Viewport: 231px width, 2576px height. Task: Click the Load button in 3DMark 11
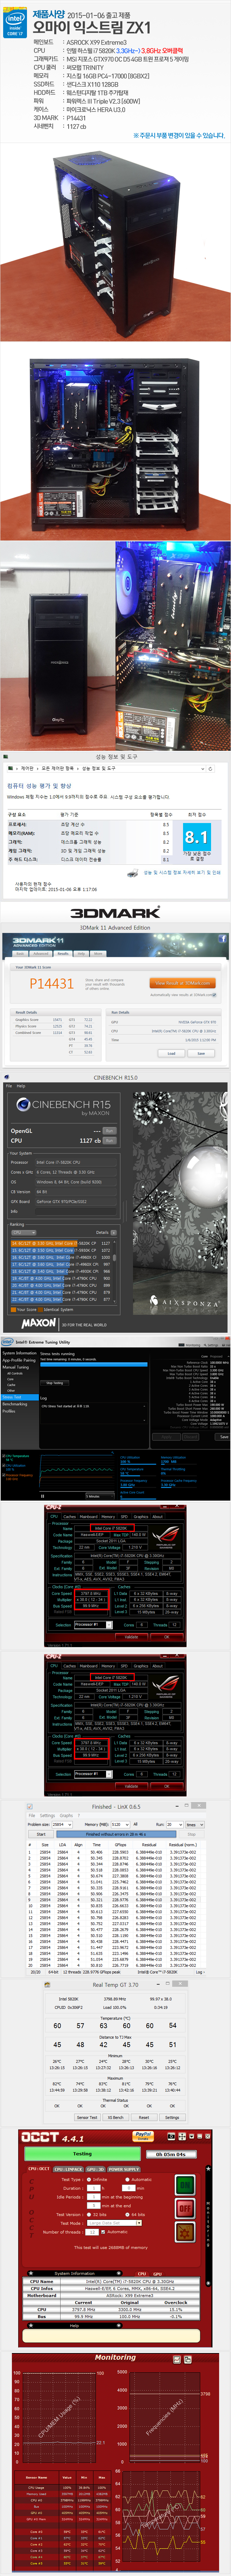pyautogui.click(x=171, y=1053)
